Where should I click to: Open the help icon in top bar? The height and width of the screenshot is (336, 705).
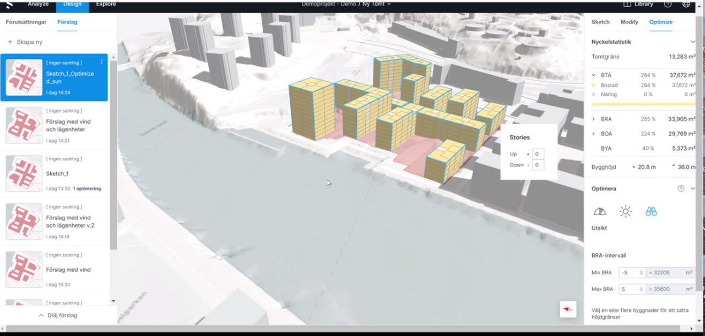(x=668, y=4)
